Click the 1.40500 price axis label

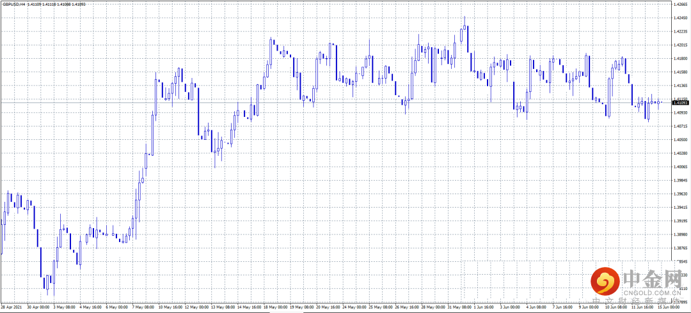point(679,140)
